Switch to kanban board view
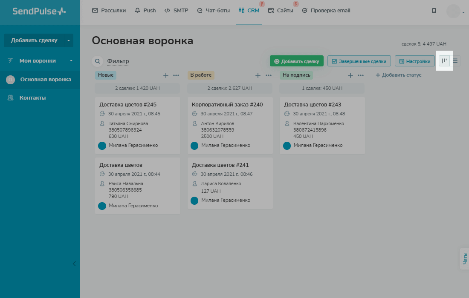Viewport: 469px width, 298px height. point(444,60)
